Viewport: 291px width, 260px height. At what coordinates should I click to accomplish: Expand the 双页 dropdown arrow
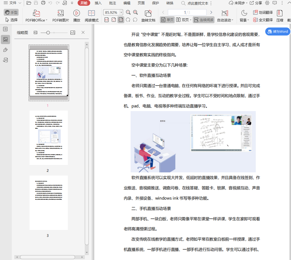pos(190,20)
